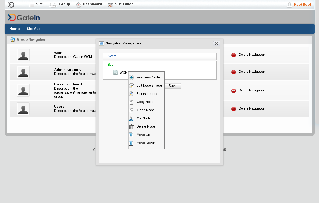This screenshot has width=319, height=203.
Task: Click the wcm group name text
Action: (58, 53)
